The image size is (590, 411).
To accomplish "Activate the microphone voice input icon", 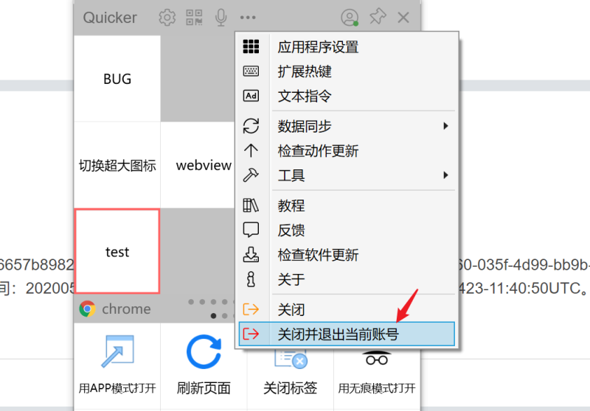I will click(221, 18).
